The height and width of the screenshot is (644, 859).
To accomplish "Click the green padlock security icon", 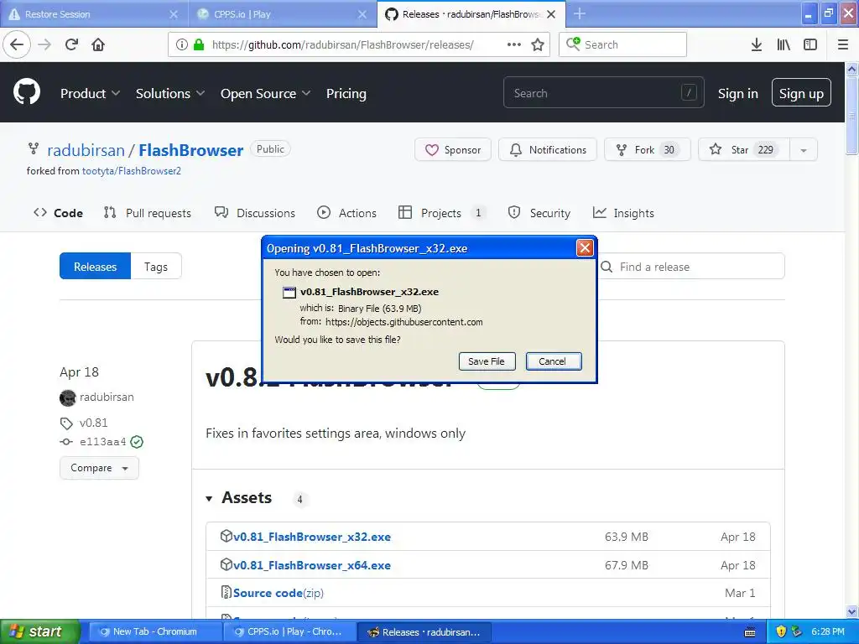I will 199,44.
